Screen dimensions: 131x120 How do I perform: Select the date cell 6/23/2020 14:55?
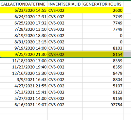pos(24,10)
